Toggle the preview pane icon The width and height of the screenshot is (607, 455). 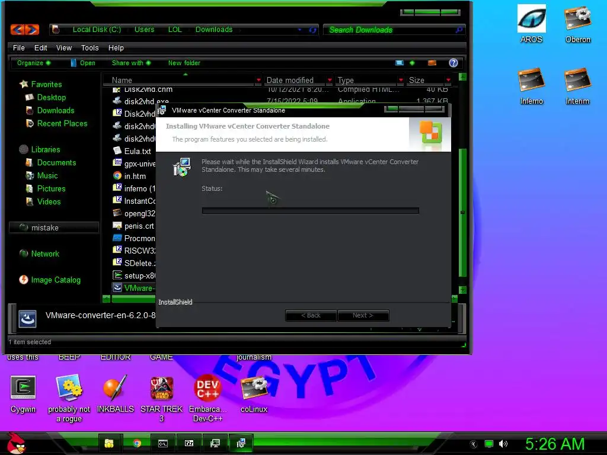[x=432, y=63]
